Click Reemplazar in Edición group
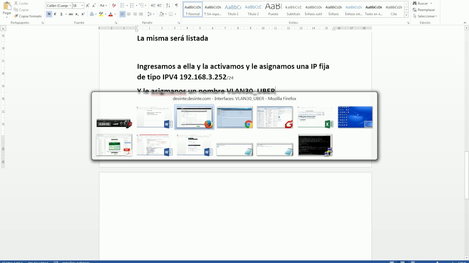This screenshot has height=263, width=469. [424, 10]
